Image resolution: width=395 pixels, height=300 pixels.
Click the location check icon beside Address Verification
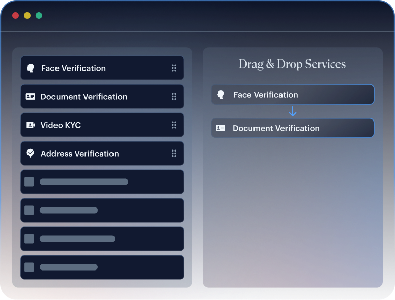pos(30,153)
